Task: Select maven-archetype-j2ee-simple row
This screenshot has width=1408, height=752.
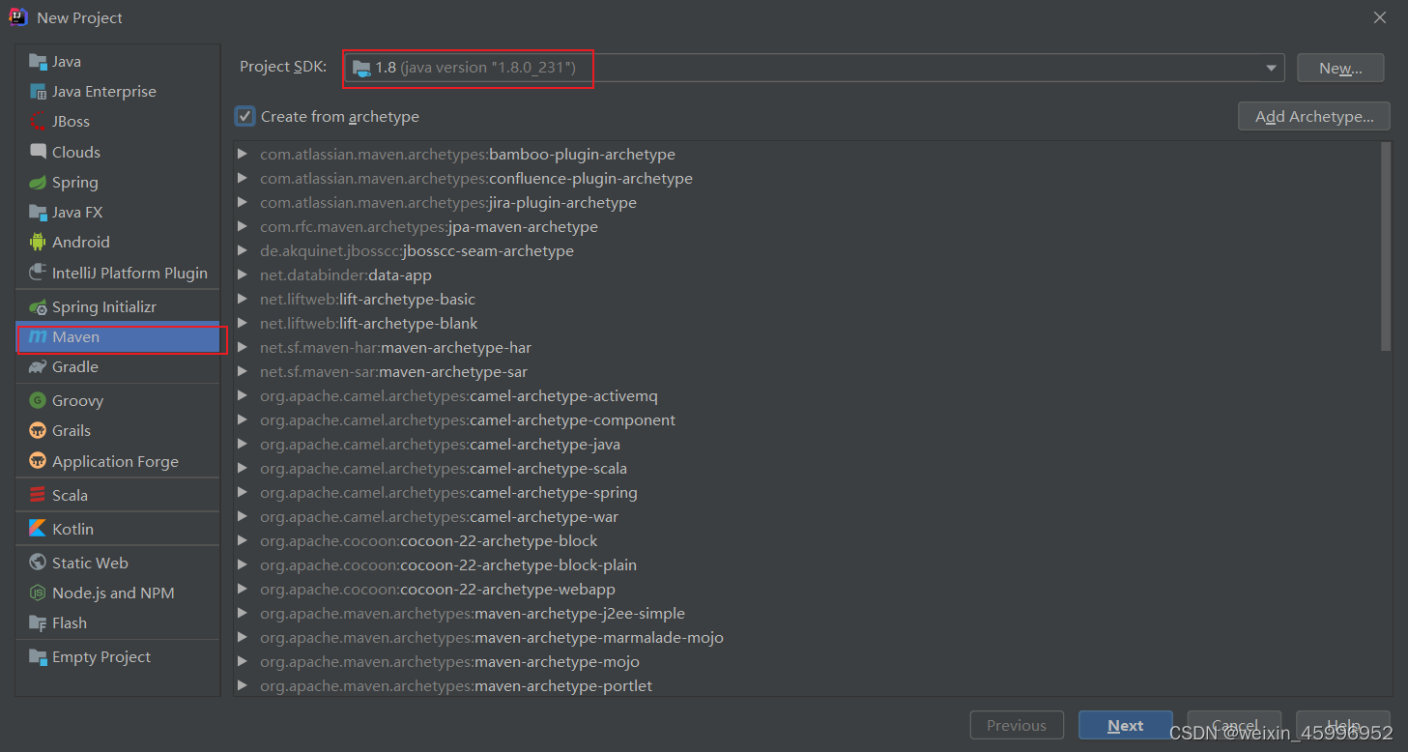Action: click(x=806, y=613)
